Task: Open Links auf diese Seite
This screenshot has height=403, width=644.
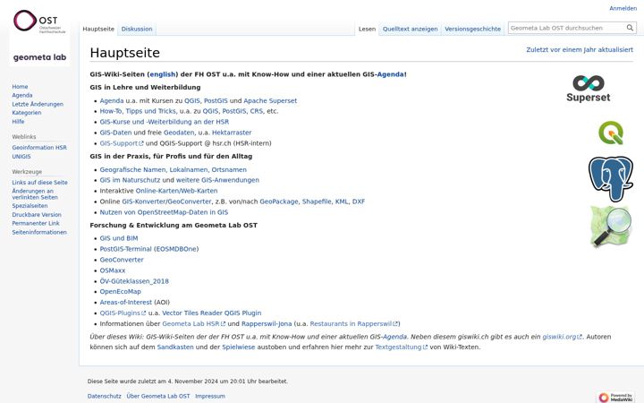Action: pyautogui.click(x=39, y=182)
